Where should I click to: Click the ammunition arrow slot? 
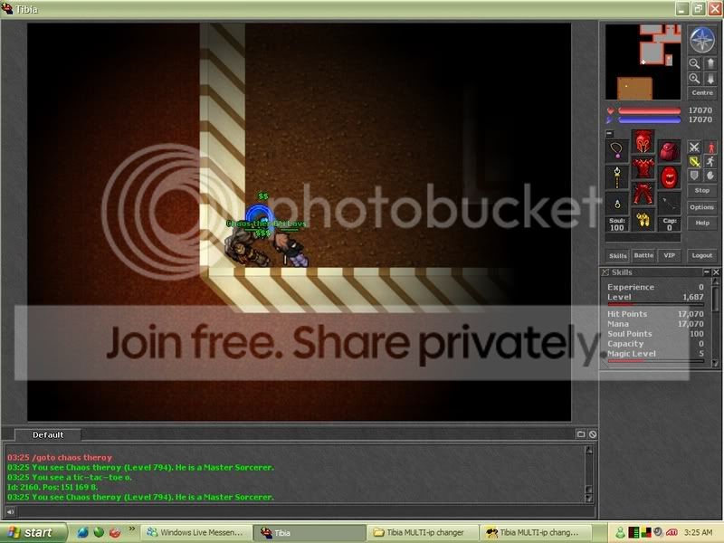669,204
